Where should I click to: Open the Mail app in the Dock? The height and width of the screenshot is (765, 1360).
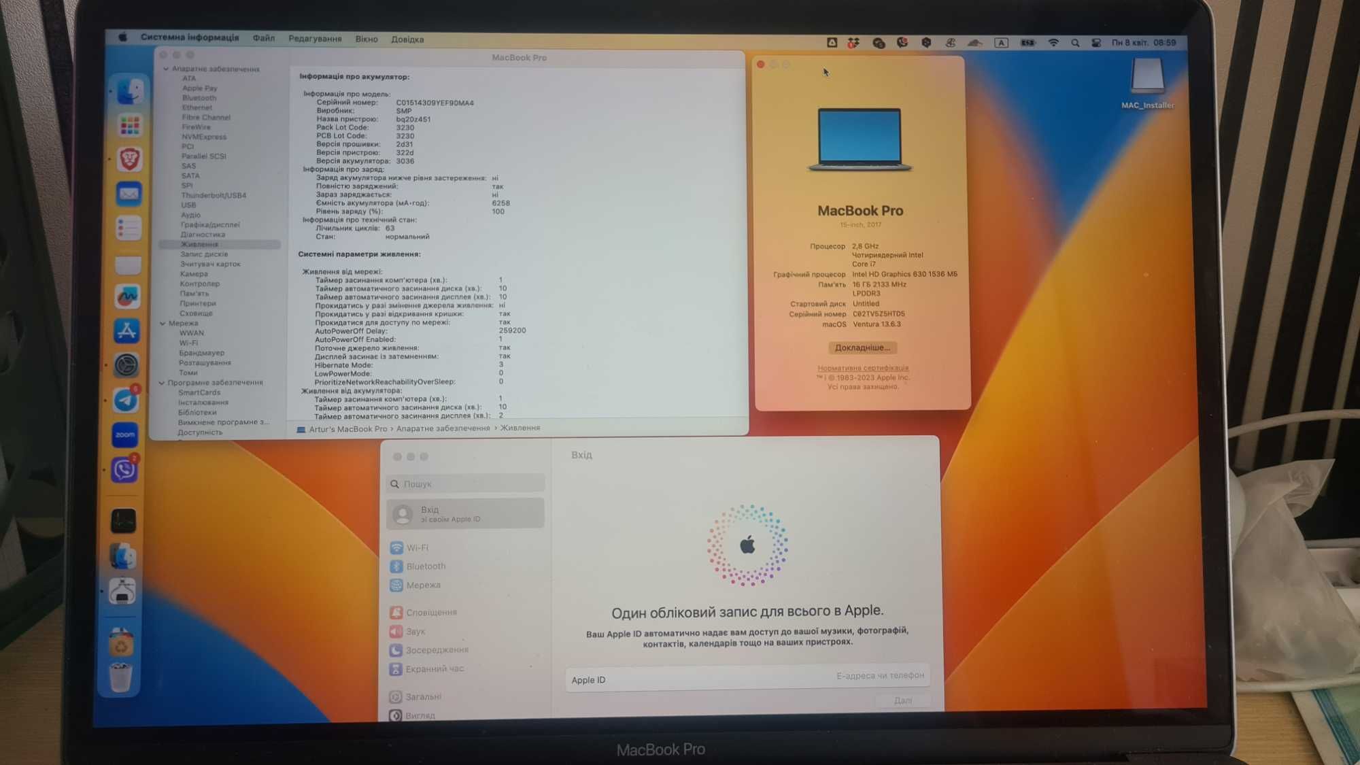(x=129, y=194)
